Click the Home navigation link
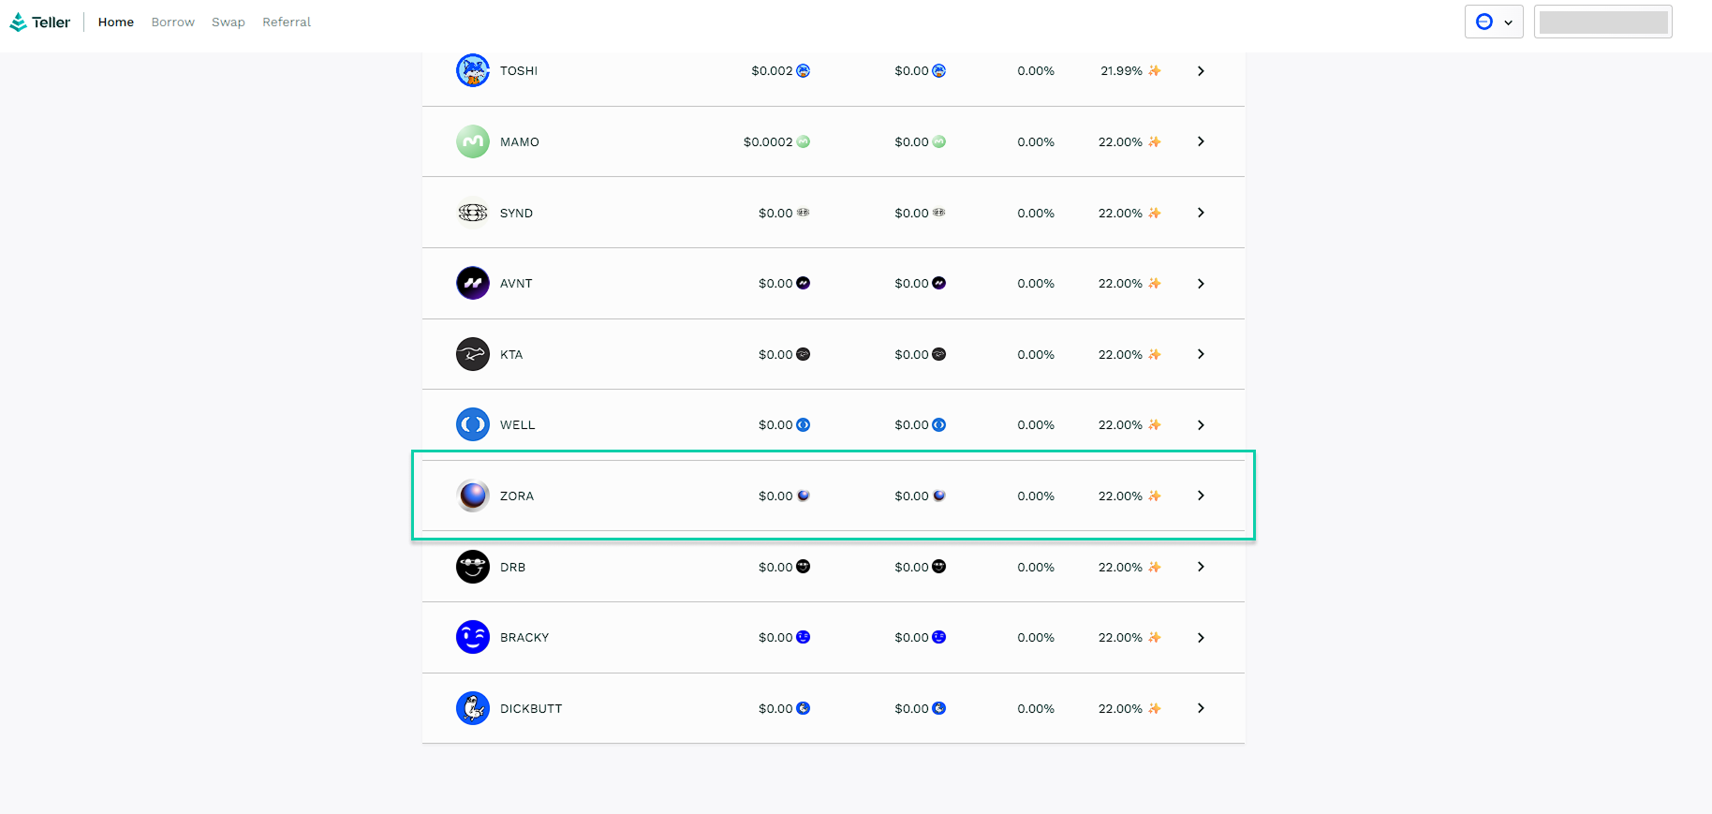This screenshot has height=814, width=1712. [116, 22]
